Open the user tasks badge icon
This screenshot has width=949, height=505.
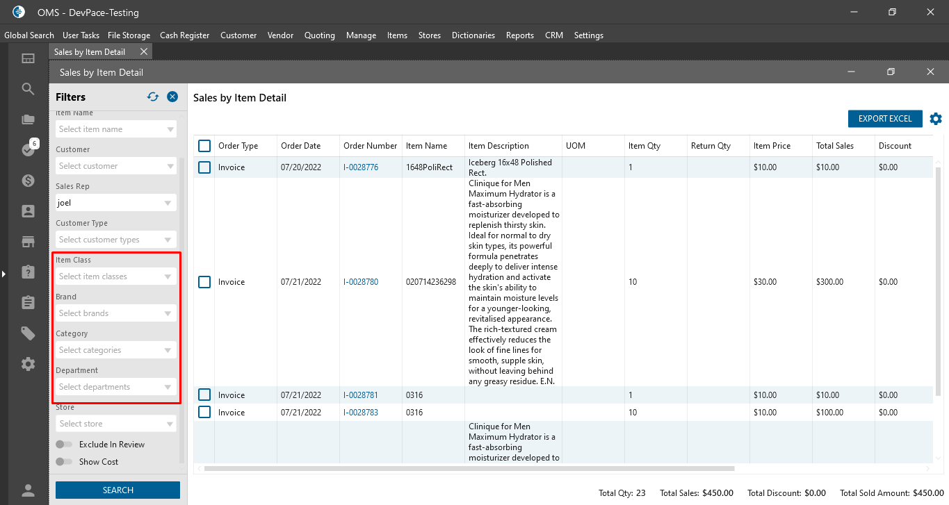(28, 149)
